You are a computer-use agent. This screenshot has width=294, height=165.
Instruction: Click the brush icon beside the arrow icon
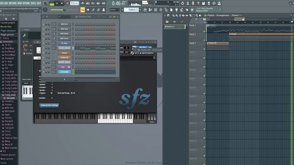pyautogui.click(x=93, y=10)
